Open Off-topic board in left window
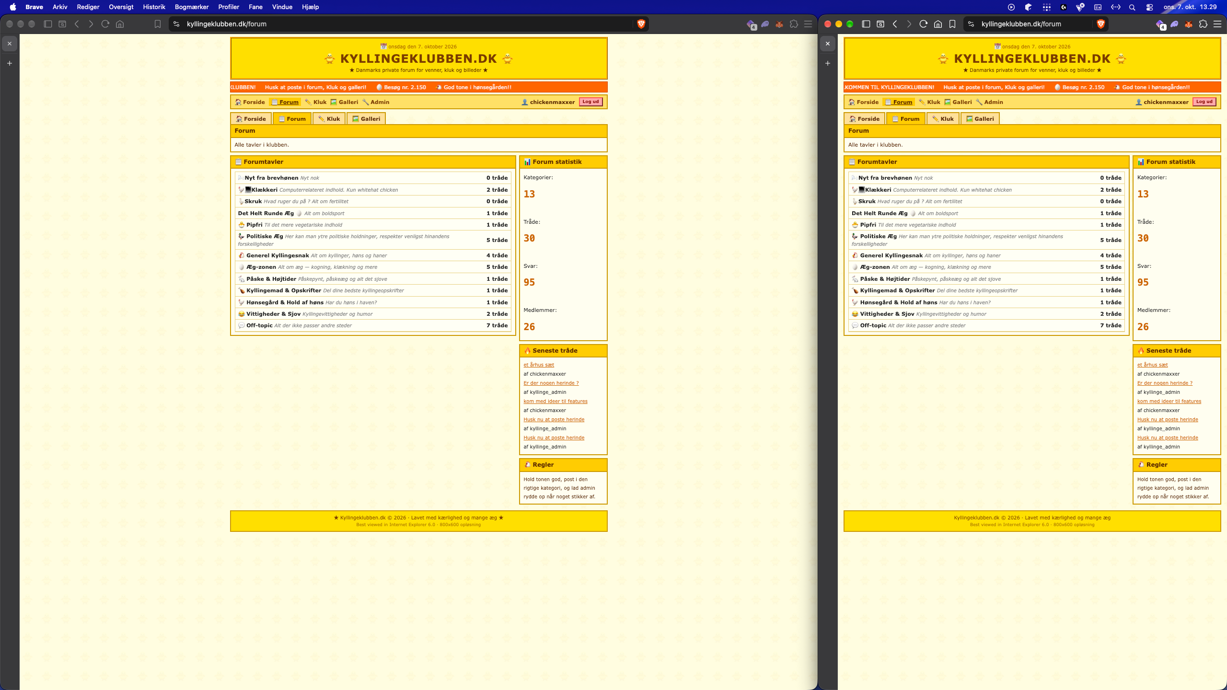The image size is (1227, 690). click(x=259, y=325)
